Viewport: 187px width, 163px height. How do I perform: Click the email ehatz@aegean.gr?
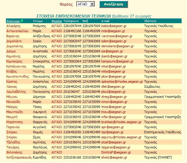pos(114,158)
